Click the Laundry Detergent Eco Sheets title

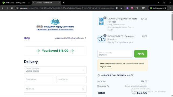[123, 20]
